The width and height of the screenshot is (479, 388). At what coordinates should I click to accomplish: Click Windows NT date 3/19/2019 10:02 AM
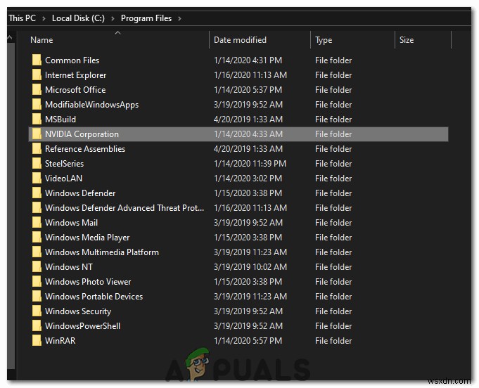250,267
